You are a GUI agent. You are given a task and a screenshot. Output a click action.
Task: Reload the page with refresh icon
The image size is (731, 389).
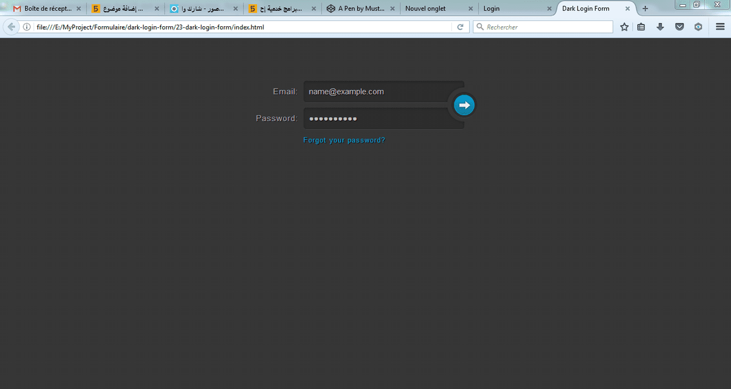coord(461,27)
